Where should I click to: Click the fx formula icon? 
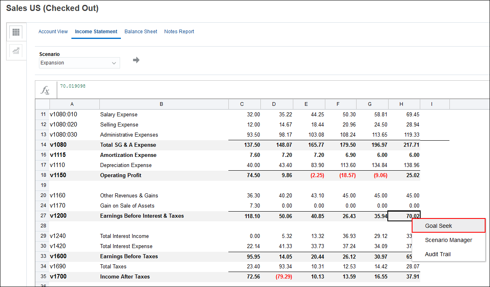pyautogui.click(x=45, y=90)
